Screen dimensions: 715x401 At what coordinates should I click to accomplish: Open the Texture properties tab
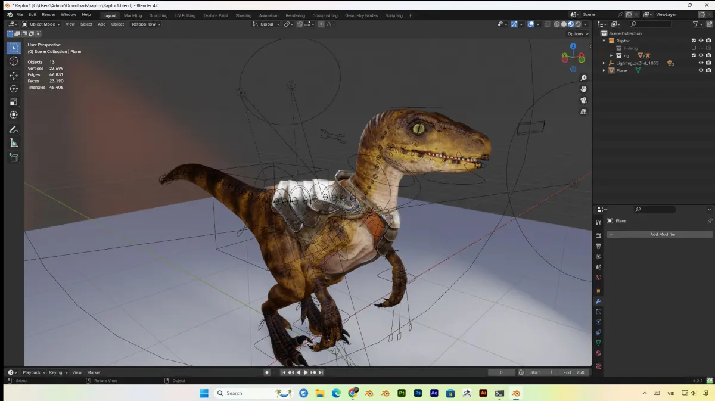pos(598,366)
